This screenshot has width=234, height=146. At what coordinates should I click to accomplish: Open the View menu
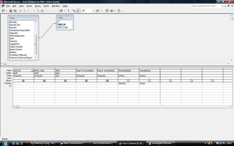pyautogui.click(x=21, y=6)
